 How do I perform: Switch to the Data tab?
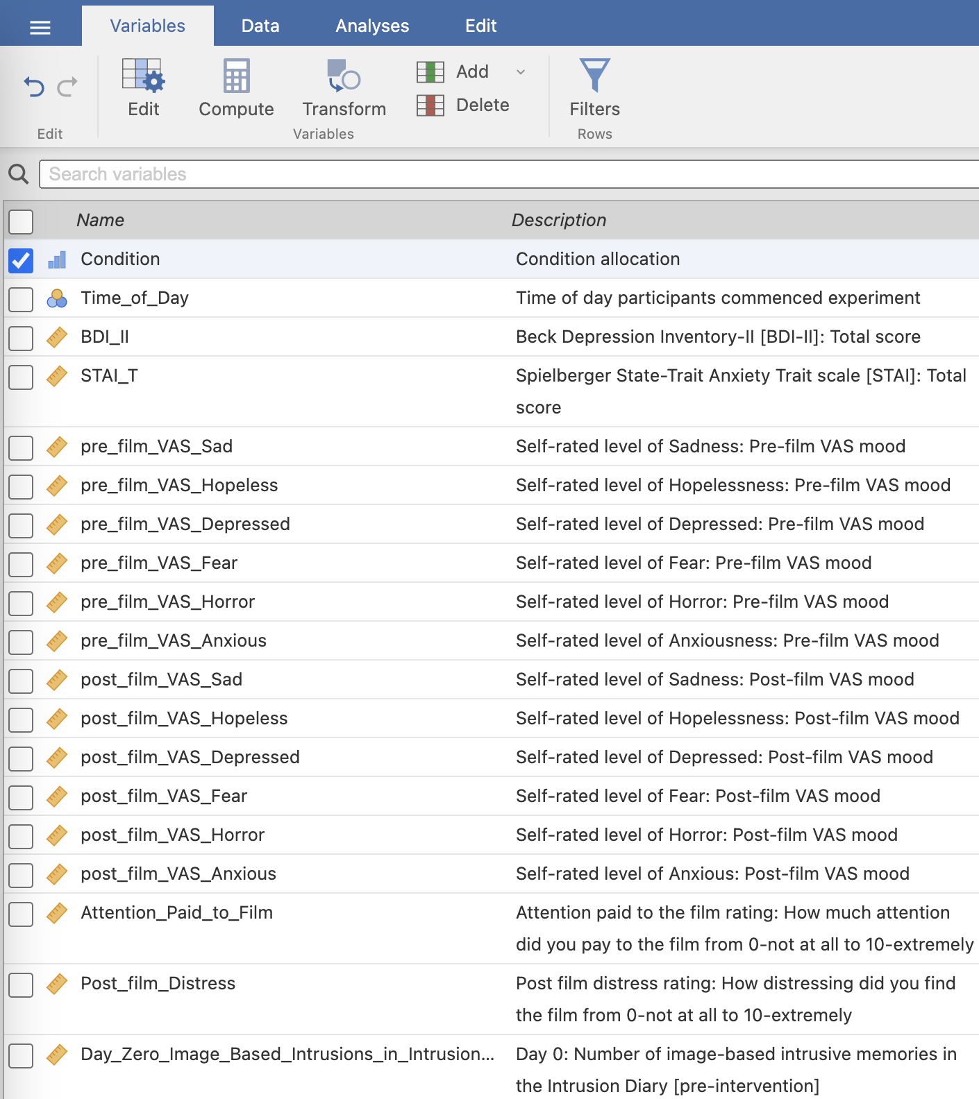pos(260,26)
